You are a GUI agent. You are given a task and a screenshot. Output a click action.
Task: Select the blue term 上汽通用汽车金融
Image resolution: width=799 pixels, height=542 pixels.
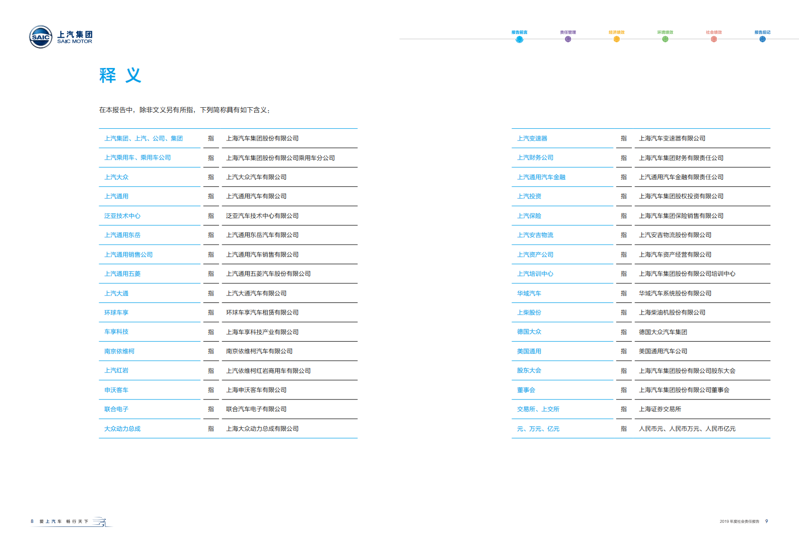point(541,177)
